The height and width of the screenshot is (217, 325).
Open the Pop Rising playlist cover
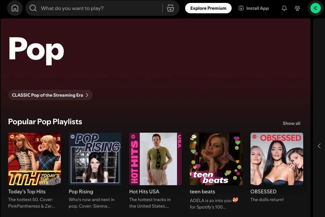(95, 159)
